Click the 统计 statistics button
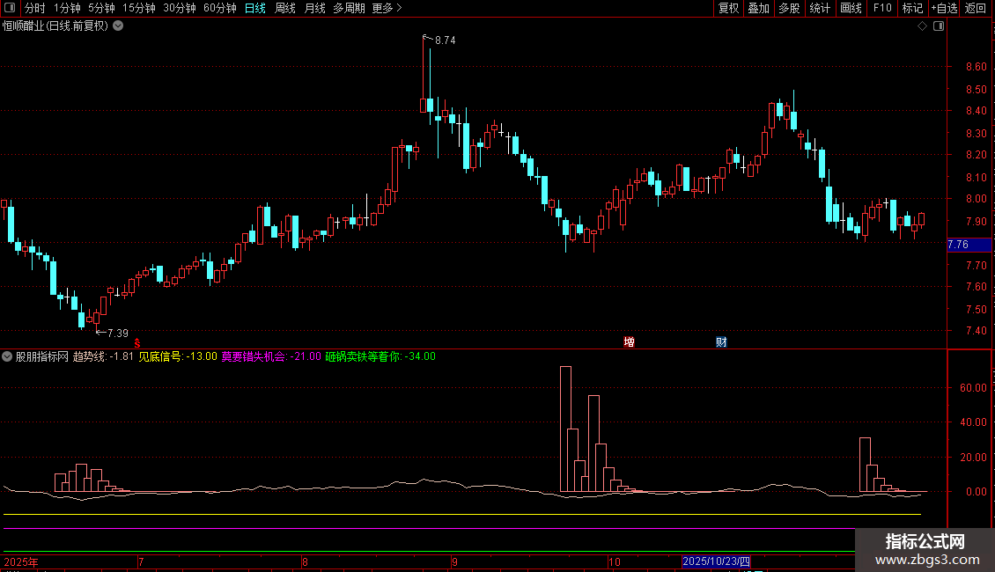The height and width of the screenshot is (572, 995). tap(820, 8)
